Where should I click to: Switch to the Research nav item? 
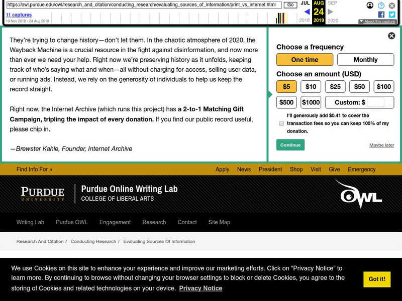[x=154, y=222]
